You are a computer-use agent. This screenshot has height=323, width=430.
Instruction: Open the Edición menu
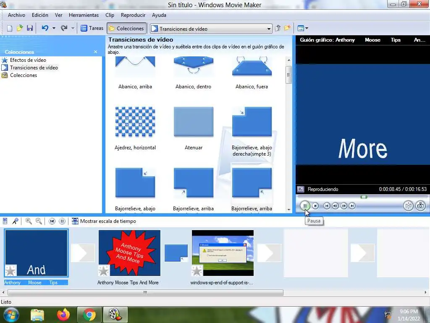[40, 15]
